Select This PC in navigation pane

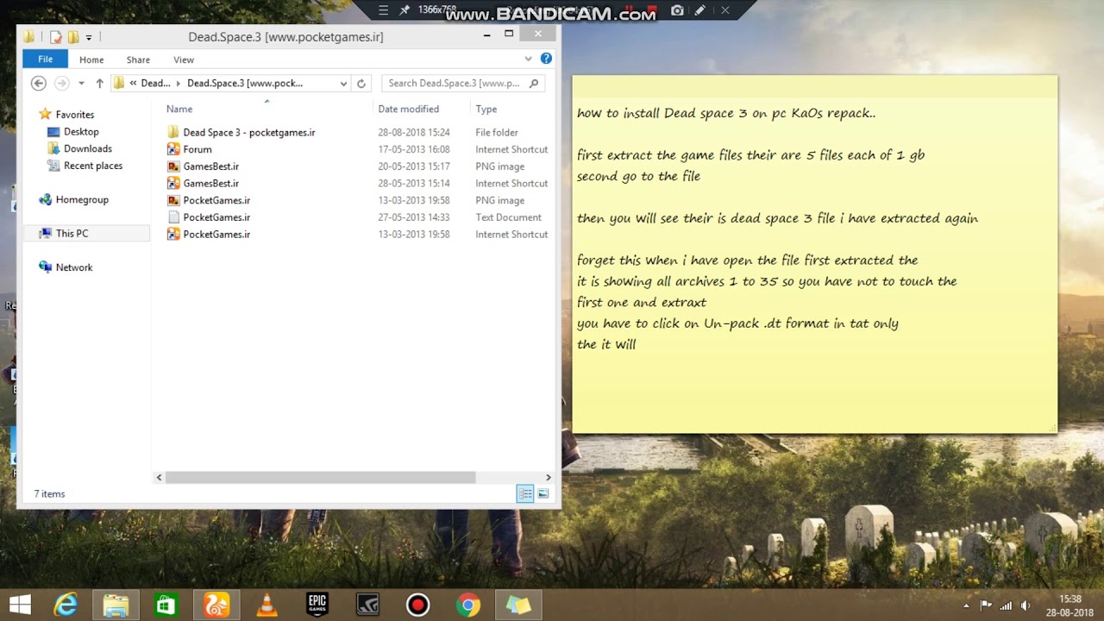click(x=74, y=233)
